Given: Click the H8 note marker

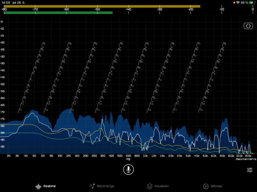Looking at the screenshot, I should 224,44.
